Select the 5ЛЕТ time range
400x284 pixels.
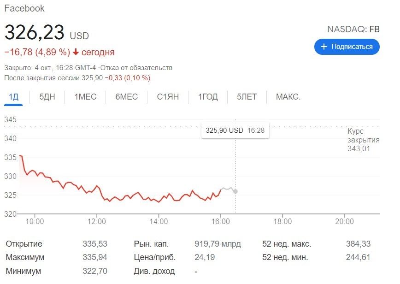(247, 97)
